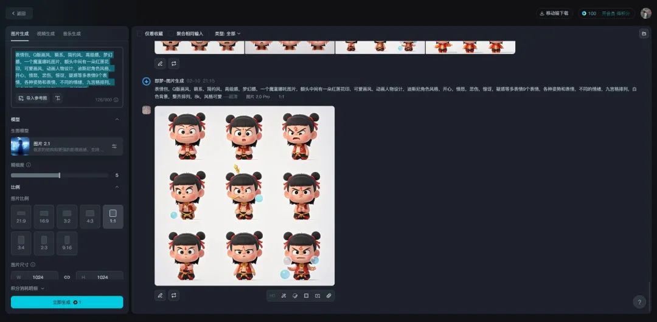Click the 图片 2.0 Pro label in prompt info
The height and width of the screenshot is (322, 657).
tap(258, 97)
